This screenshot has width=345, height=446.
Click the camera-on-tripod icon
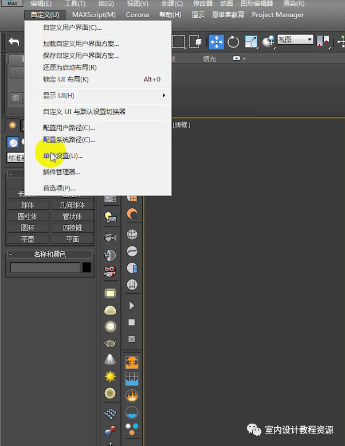(x=111, y=238)
